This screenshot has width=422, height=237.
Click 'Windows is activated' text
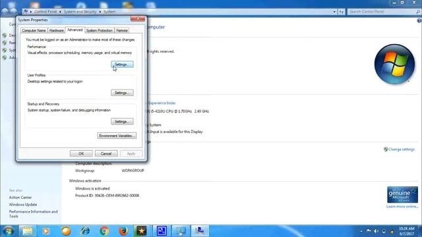coord(92,189)
